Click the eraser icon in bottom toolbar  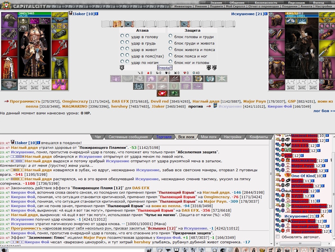click(x=160, y=250)
